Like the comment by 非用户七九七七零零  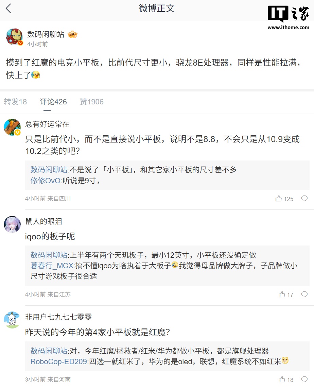click(x=282, y=379)
